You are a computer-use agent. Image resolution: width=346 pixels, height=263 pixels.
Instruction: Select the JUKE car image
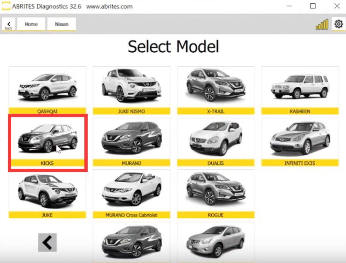pos(47,191)
